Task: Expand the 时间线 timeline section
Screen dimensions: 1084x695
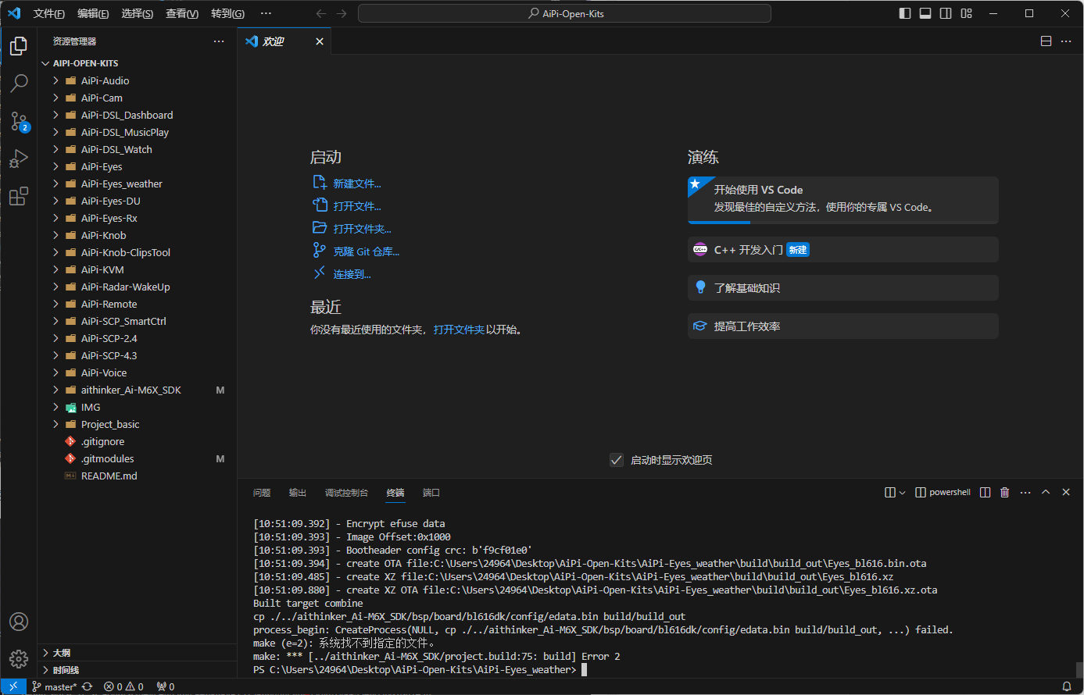Action: click(x=137, y=670)
